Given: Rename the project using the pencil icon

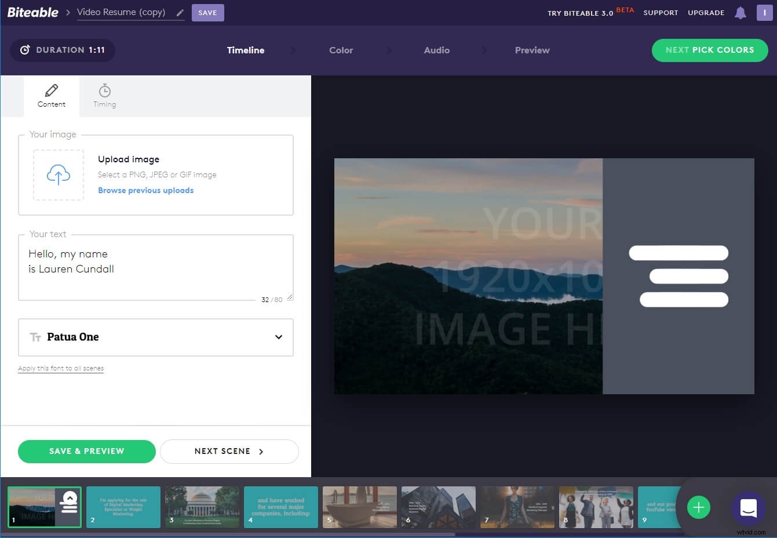Looking at the screenshot, I should tap(180, 13).
